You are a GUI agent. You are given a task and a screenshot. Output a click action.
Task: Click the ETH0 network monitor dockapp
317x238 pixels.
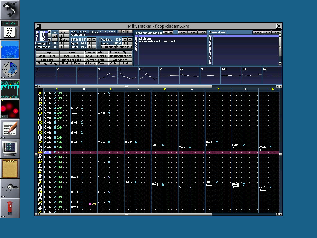pos(10,89)
